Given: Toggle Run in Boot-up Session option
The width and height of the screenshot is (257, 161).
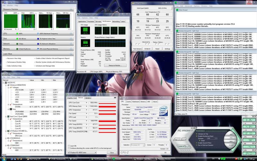Looking at the screenshot, I should pyautogui.click(x=197, y=145).
